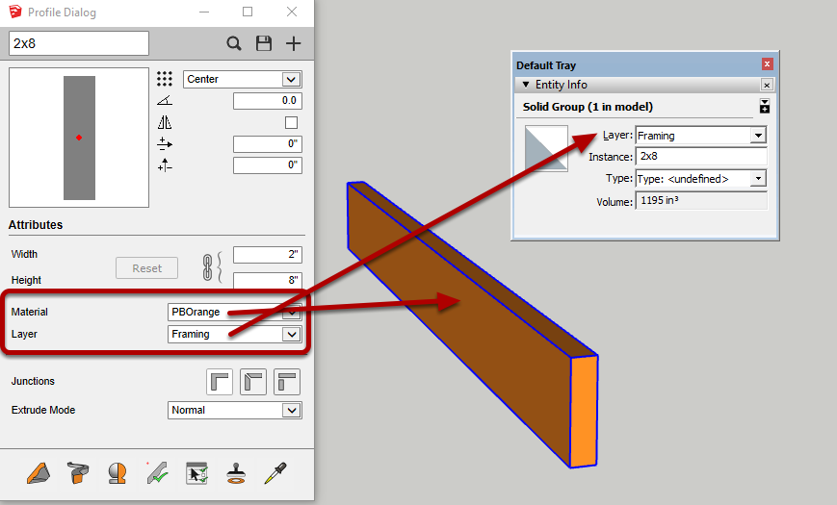Viewport: 837px width, 505px height.
Task: Click the Entity Info details toggle icon
Action: click(765, 106)
